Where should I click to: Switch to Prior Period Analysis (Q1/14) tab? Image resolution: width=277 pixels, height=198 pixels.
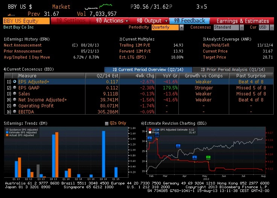(233, 70)
